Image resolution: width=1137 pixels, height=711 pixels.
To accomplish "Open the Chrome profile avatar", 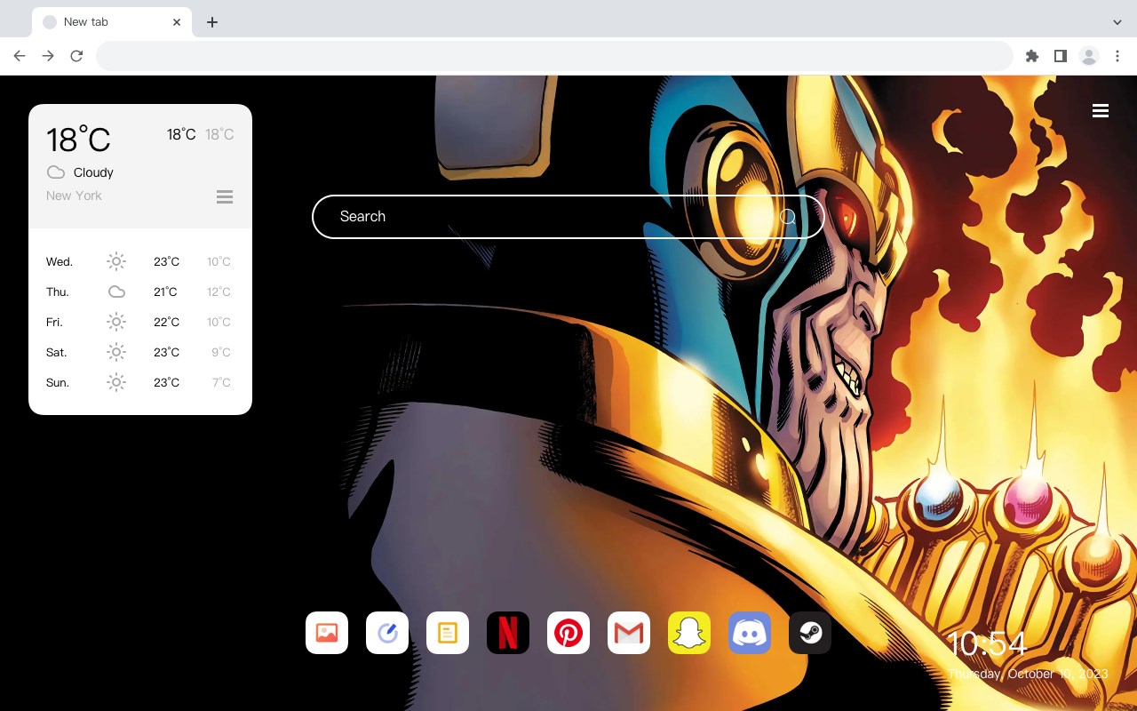I will [x=1089, y=56].
